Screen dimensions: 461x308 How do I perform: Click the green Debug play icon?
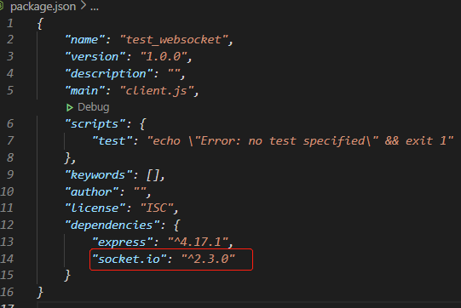70,108
